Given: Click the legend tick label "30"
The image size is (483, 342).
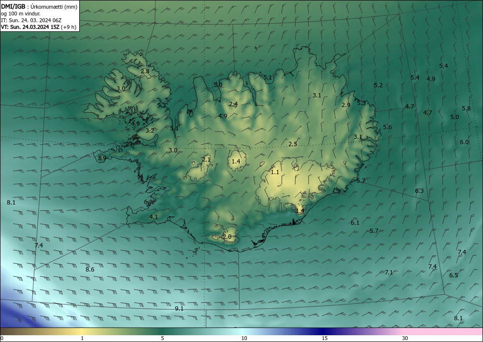Looking at the screenshot, I should [x=405, y=338].
